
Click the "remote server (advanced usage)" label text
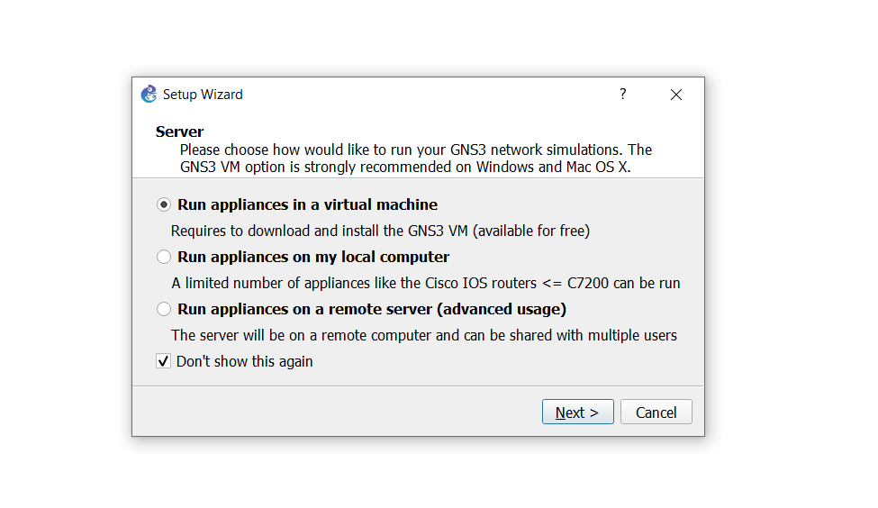pos(468,309)
